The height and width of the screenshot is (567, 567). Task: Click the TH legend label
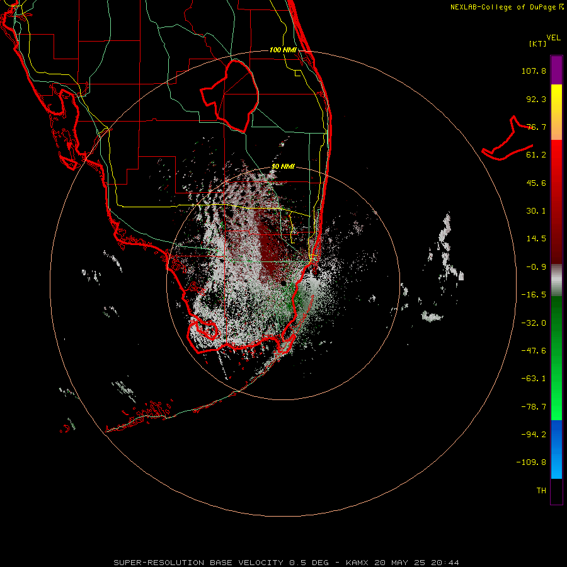pyautogui.click(x=541, y=491)
